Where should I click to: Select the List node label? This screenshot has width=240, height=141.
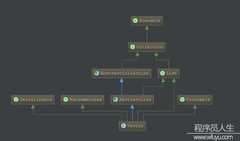(x=172, y=73)
